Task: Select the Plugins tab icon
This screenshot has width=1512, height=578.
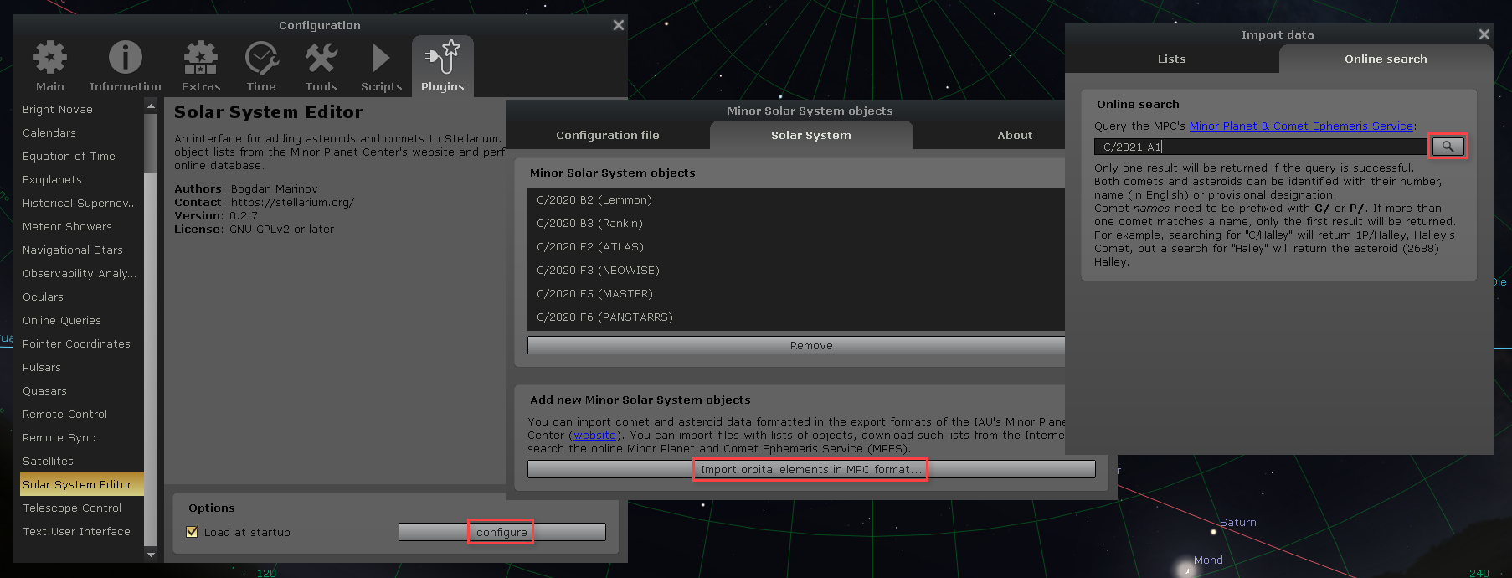Action: (x=442, y=66)
